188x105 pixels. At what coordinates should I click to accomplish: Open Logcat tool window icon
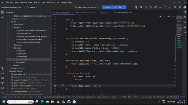pos(2,73)
